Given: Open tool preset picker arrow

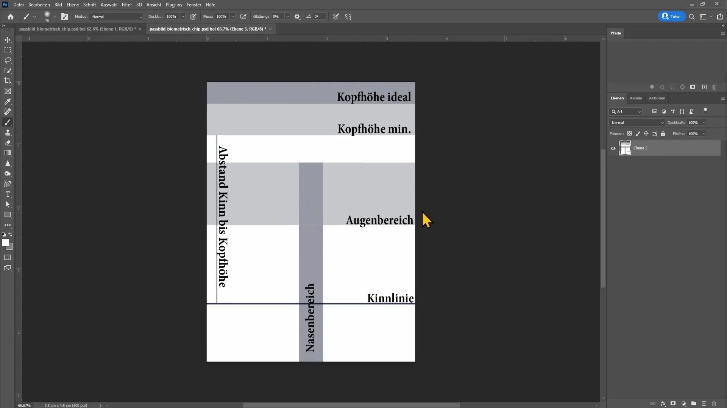Looking at the screenshot, I should pos(34,17).
